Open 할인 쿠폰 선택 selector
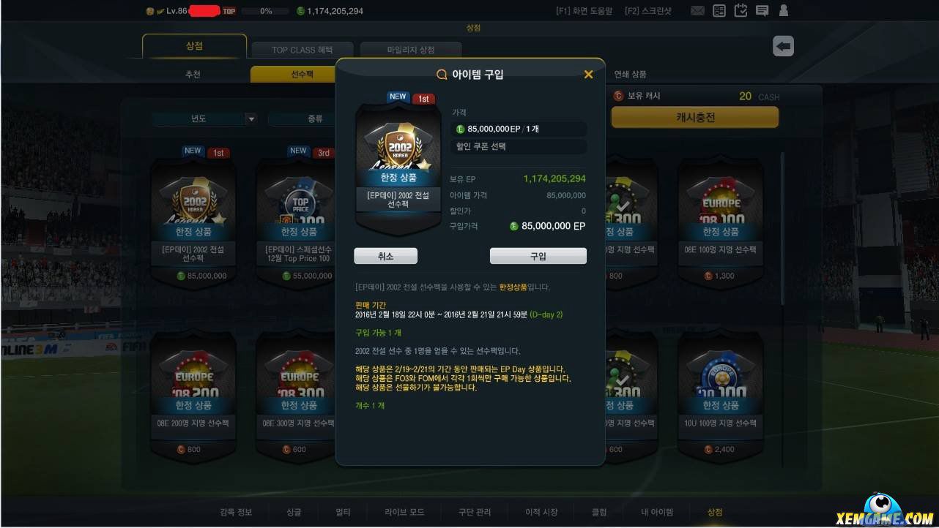Viewport: 939px width, 528px height. 519,146
